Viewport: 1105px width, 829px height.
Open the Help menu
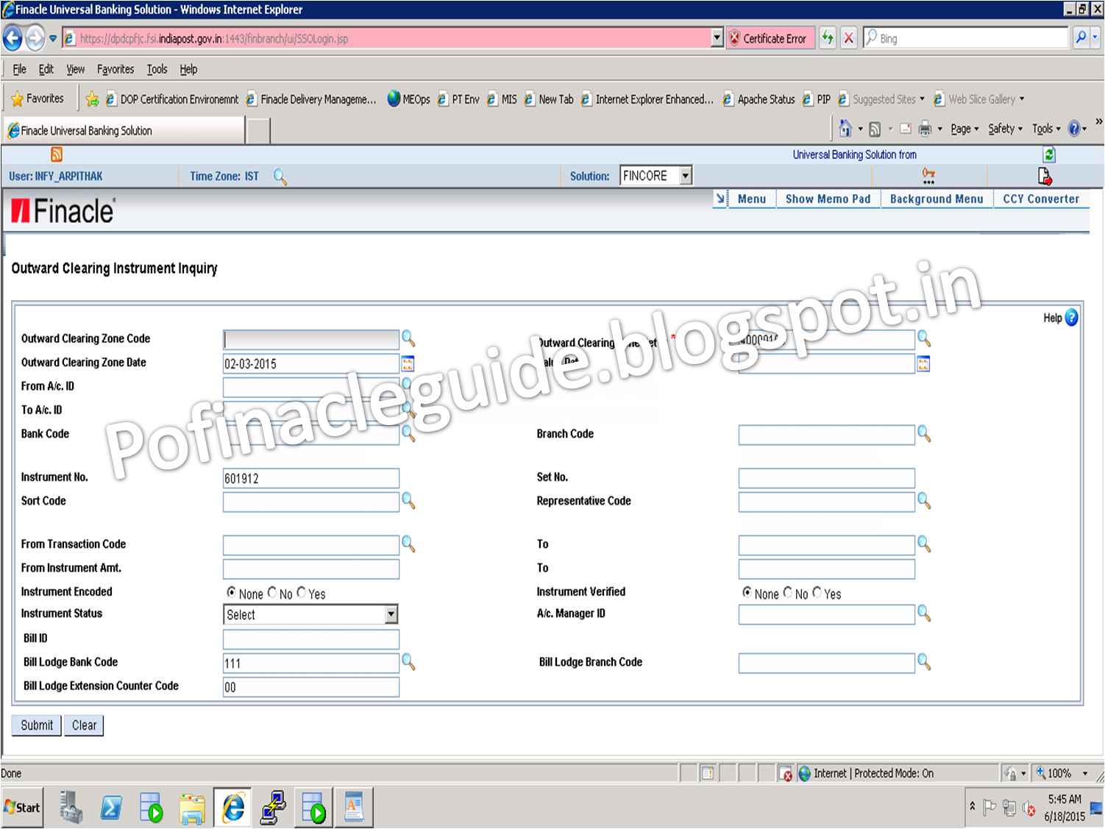(188, 69)
